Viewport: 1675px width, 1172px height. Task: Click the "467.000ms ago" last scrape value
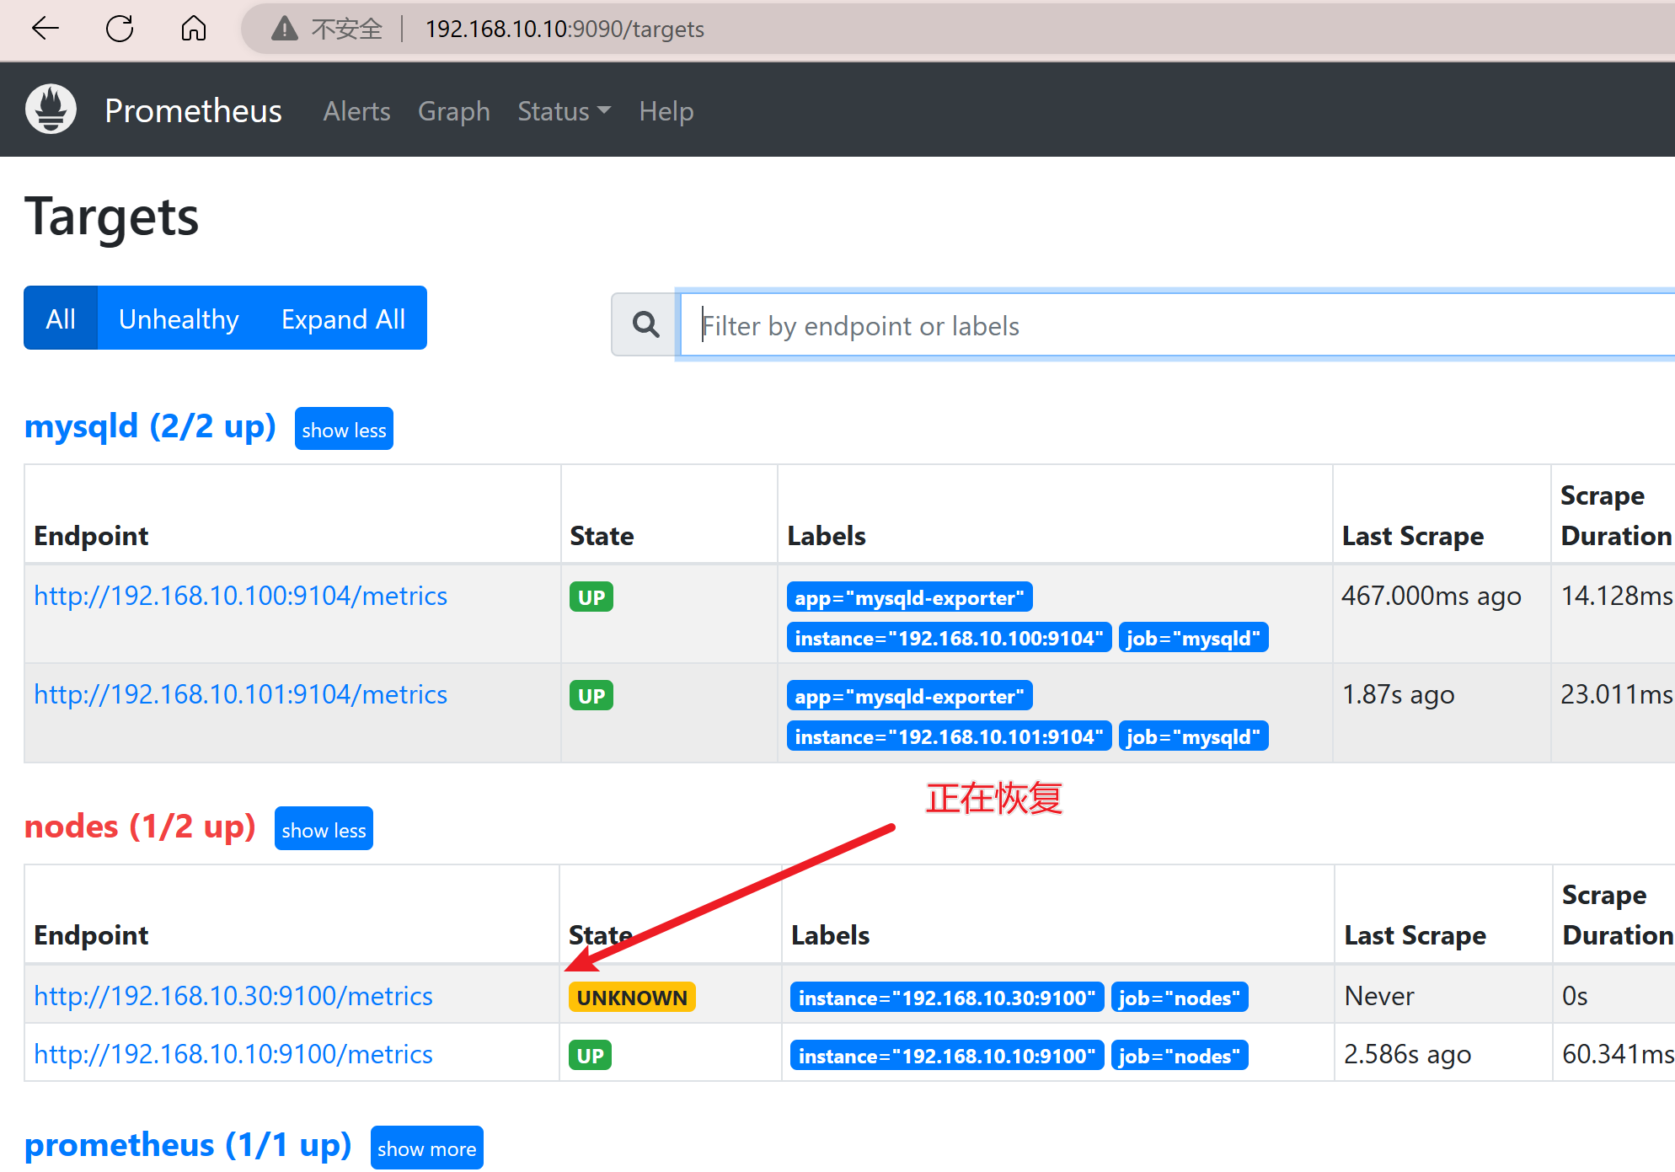tap(1432, 596)
